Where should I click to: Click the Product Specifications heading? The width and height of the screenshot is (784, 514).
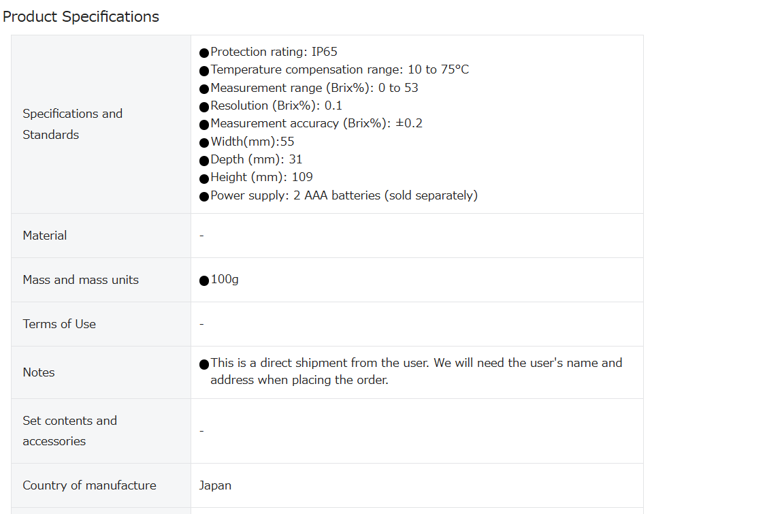80,16
